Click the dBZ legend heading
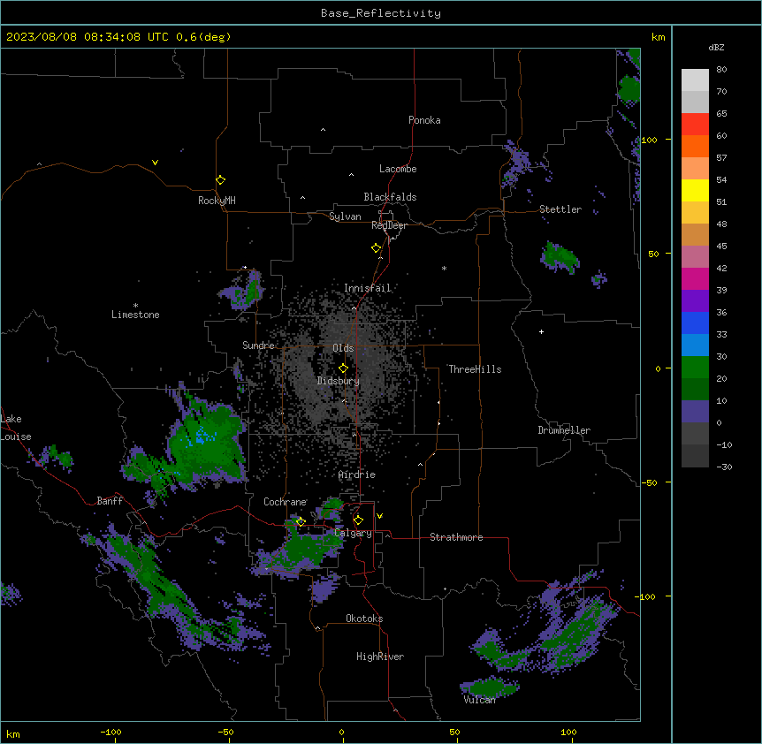Image resolution: width=762 pixels, height=744 pixels. tap(716, 47)
